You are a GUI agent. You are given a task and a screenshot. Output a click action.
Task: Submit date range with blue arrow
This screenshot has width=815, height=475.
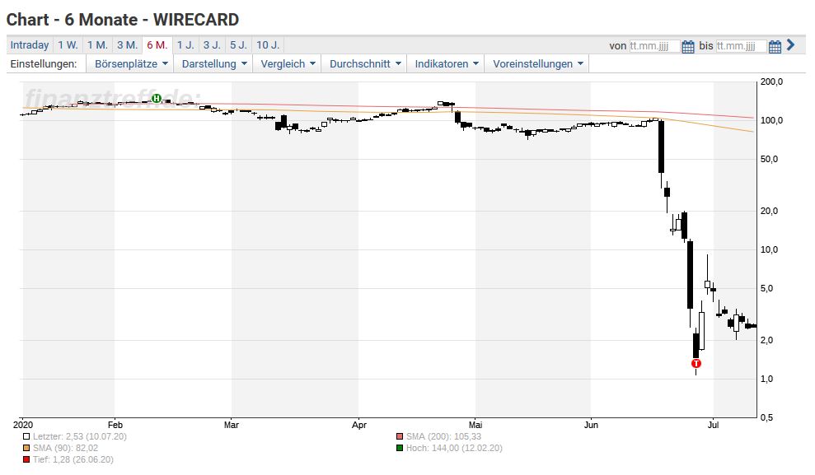coord(790,45)
